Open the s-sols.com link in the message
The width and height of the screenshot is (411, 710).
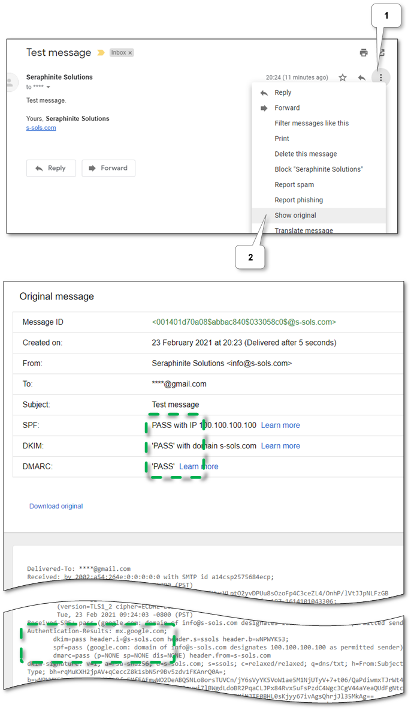click(41, 127)
